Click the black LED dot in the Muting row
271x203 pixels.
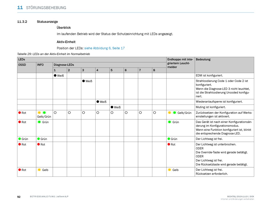(112, 107)
